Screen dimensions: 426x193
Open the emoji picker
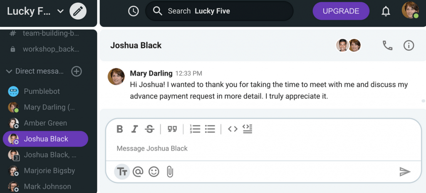click(154, 171)
